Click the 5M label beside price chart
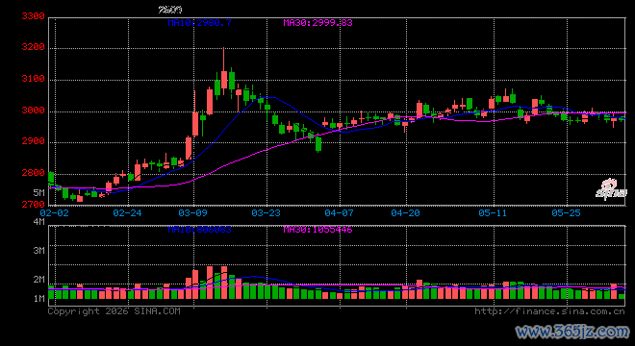This screenshot has height=346, width=635. [38, 192]
